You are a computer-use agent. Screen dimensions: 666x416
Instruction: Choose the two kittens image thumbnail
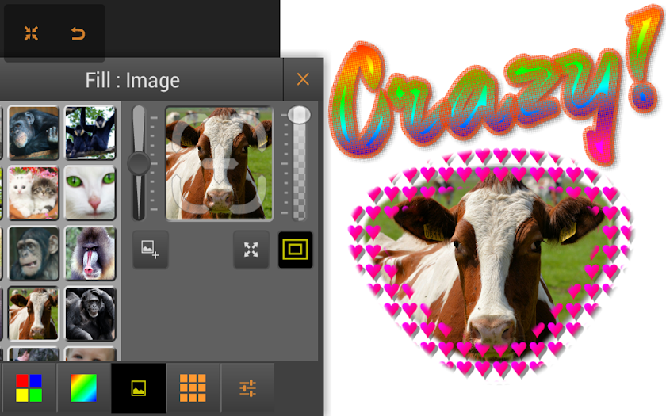click(x=33, y=193)
